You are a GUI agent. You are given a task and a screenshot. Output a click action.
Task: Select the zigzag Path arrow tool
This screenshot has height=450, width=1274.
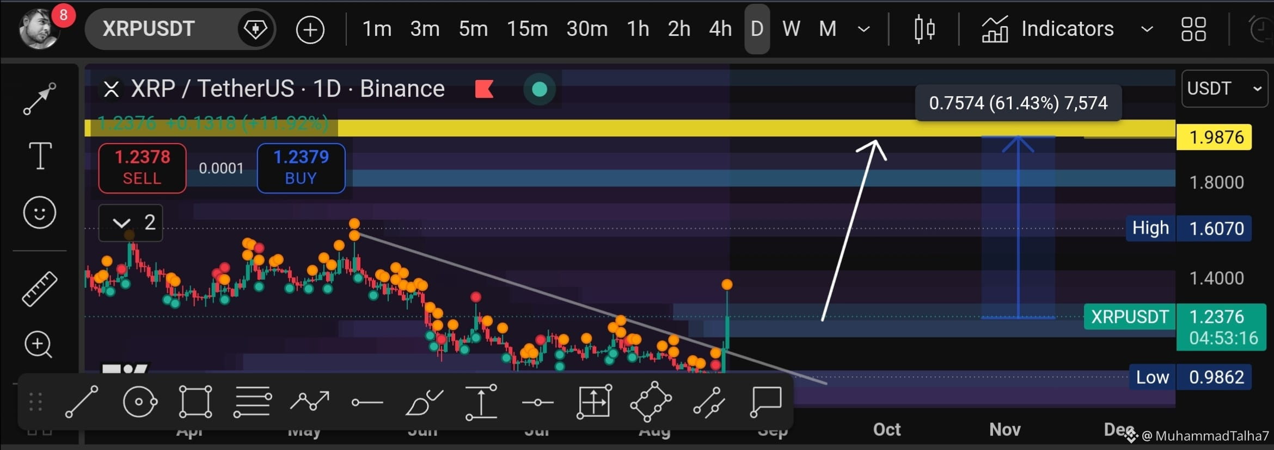click(310, 402)
